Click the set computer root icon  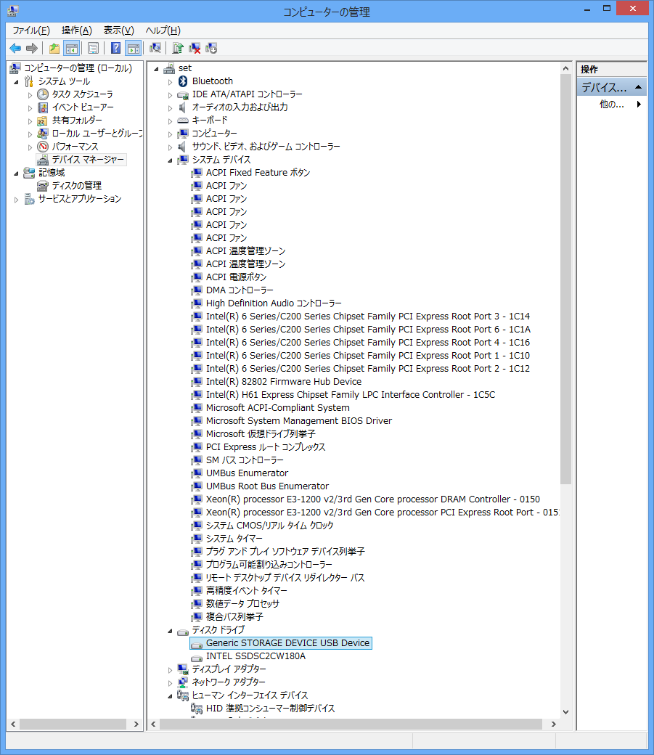[x=169, y=68]
